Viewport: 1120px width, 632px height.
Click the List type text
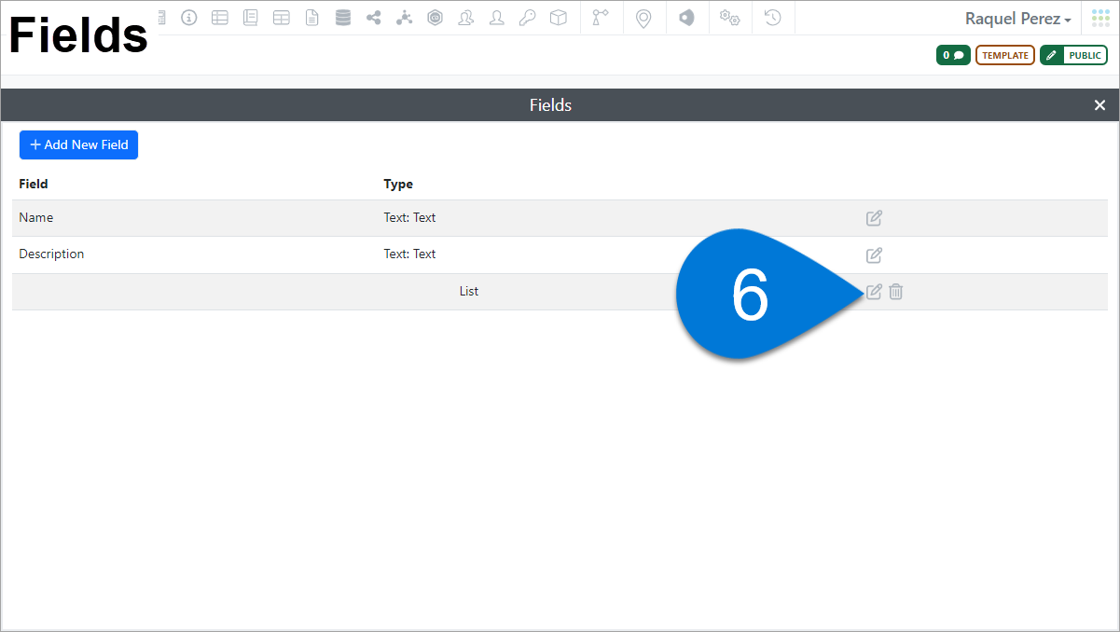point(469,291)
